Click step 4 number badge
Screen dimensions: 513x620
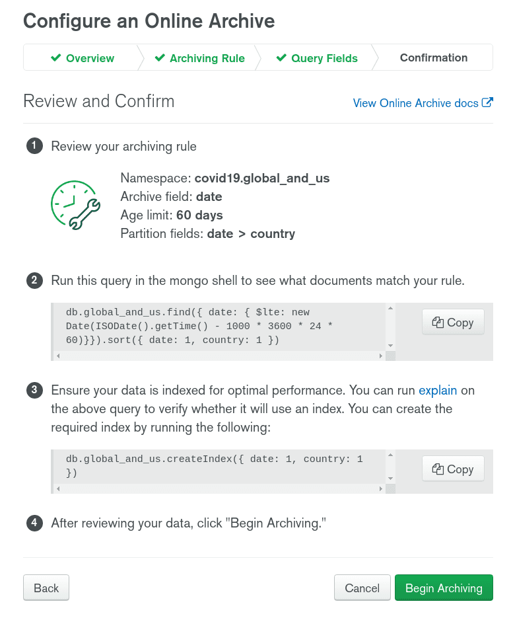34,523
